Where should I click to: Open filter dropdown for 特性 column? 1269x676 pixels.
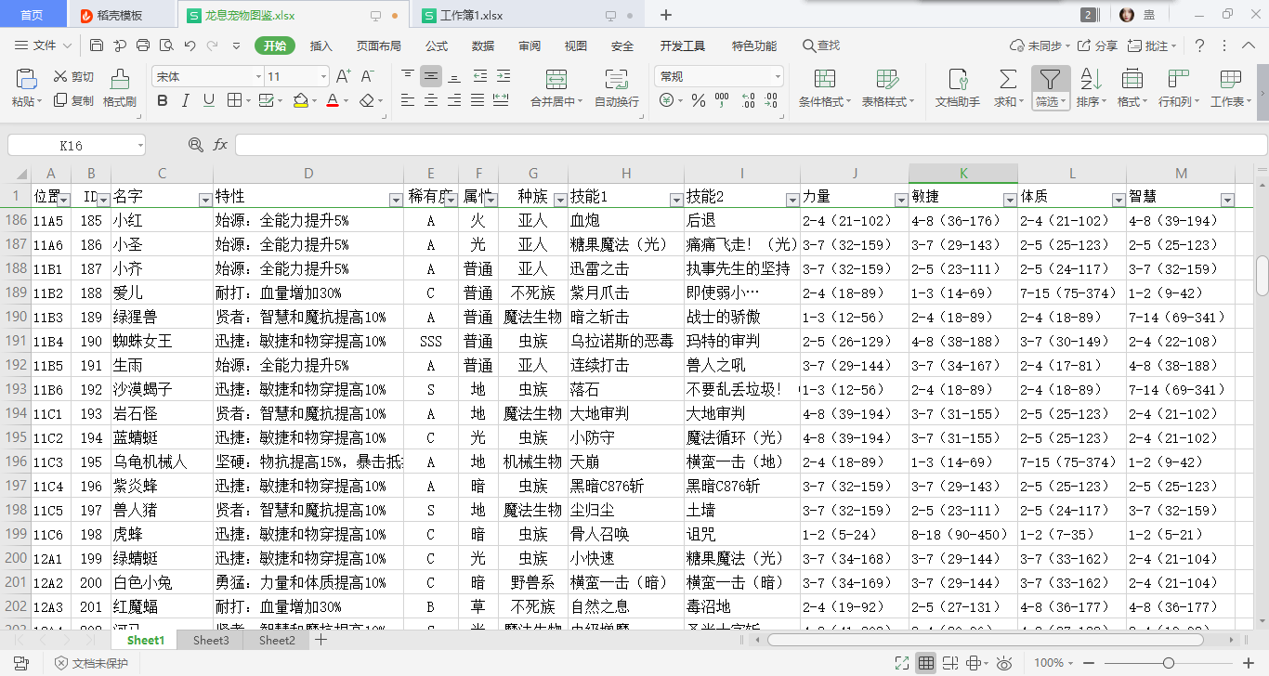click(396, 200)
